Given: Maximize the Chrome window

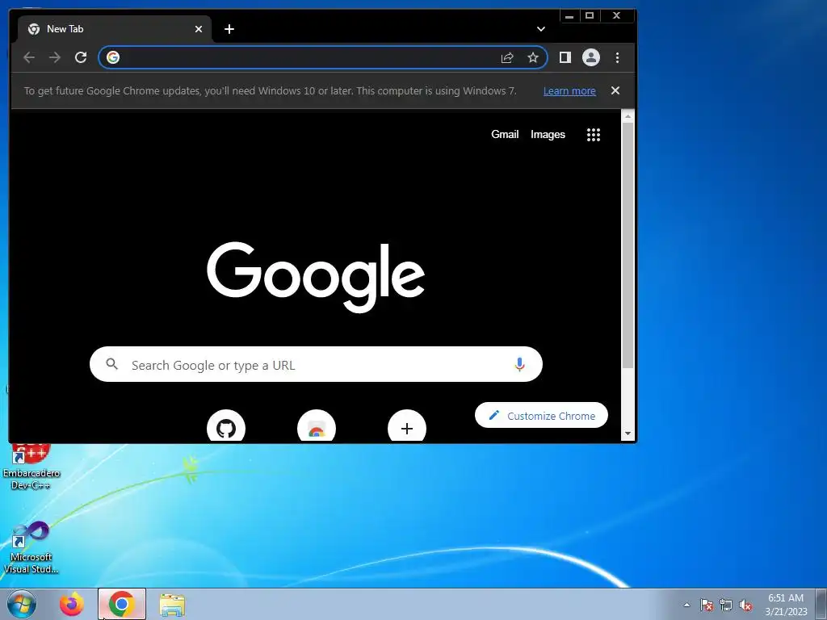Looking at the screenshot, I should [590, 16].
